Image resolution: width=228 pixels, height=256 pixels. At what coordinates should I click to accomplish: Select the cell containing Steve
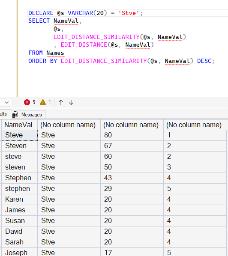[20, 135]
